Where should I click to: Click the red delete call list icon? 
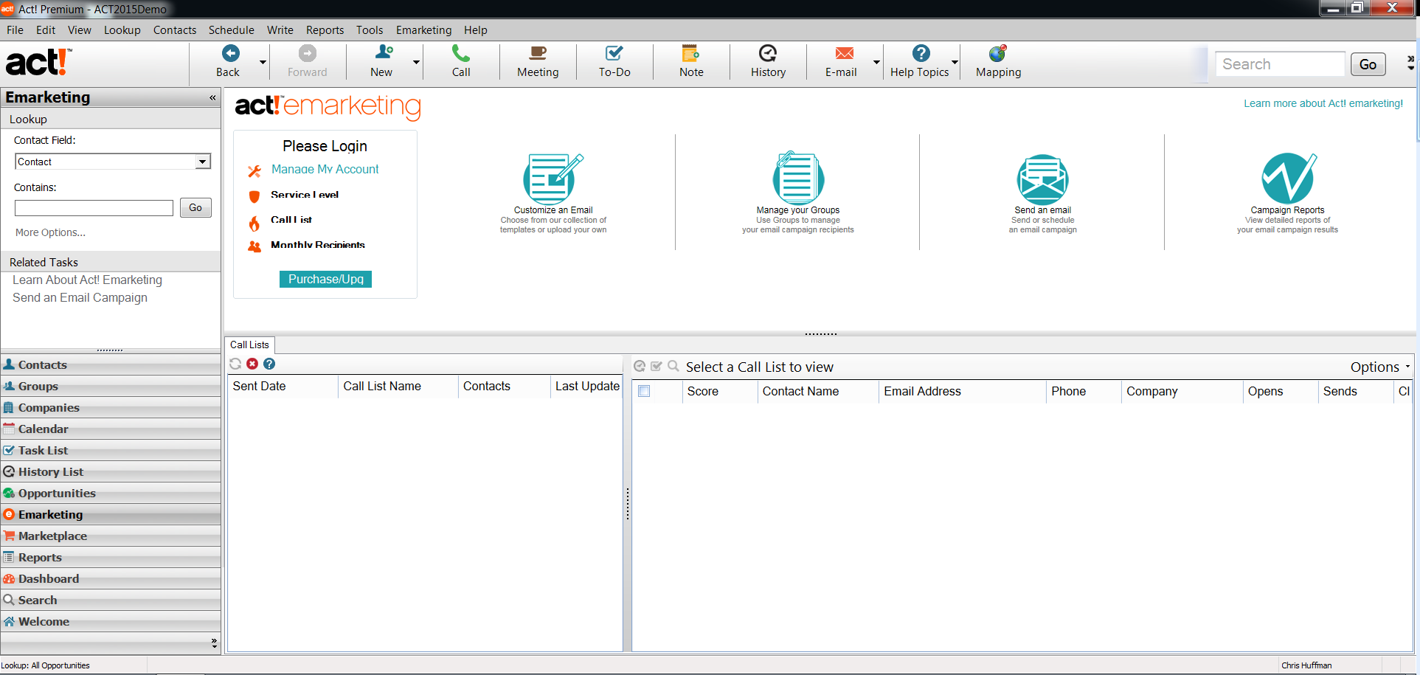[x=252, y=364]
